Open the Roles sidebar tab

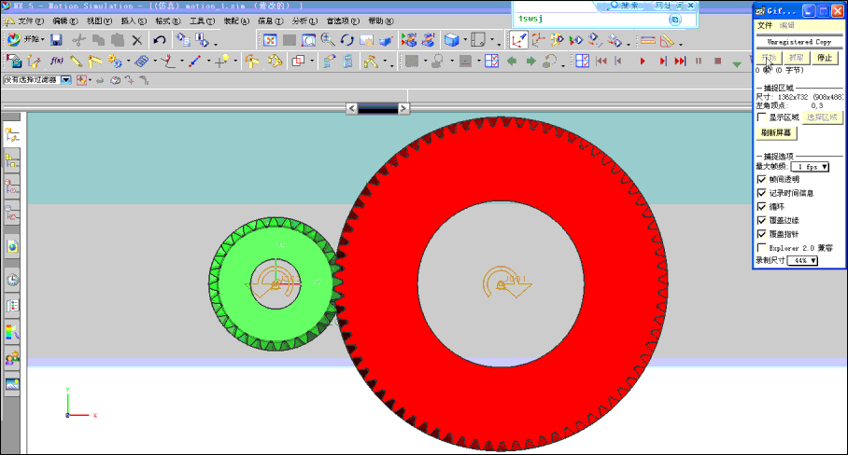pos(12,358)
